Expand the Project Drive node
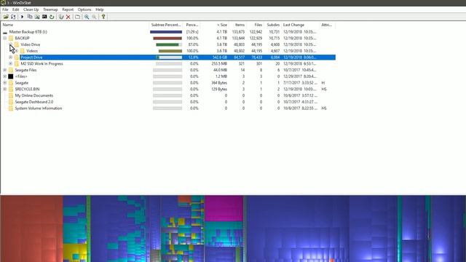Image resolution: width=466 pixels, height=262 pixels. coord(11,57)
